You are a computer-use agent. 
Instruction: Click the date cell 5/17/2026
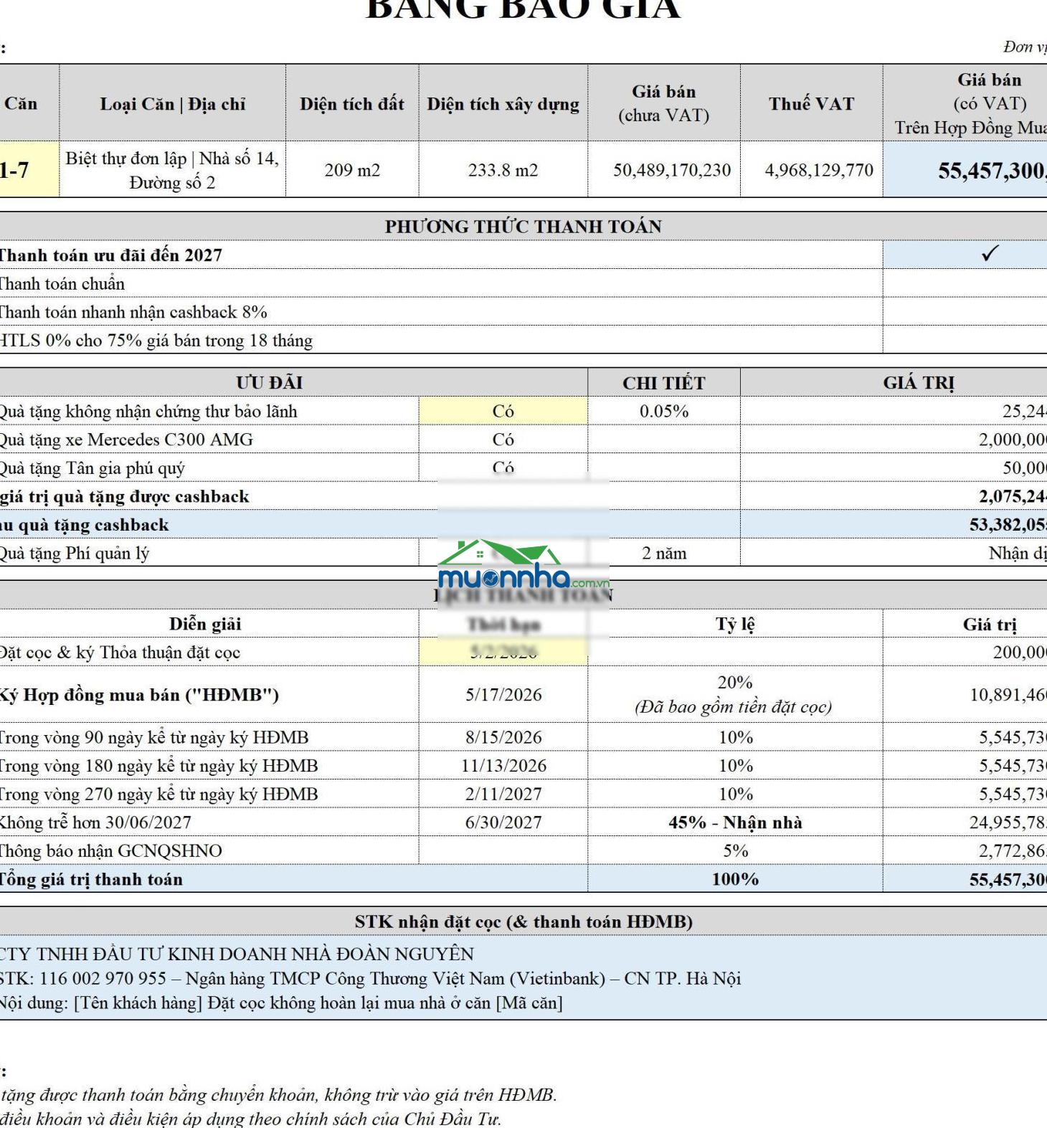pyautogui.click(x=503, y=694)
